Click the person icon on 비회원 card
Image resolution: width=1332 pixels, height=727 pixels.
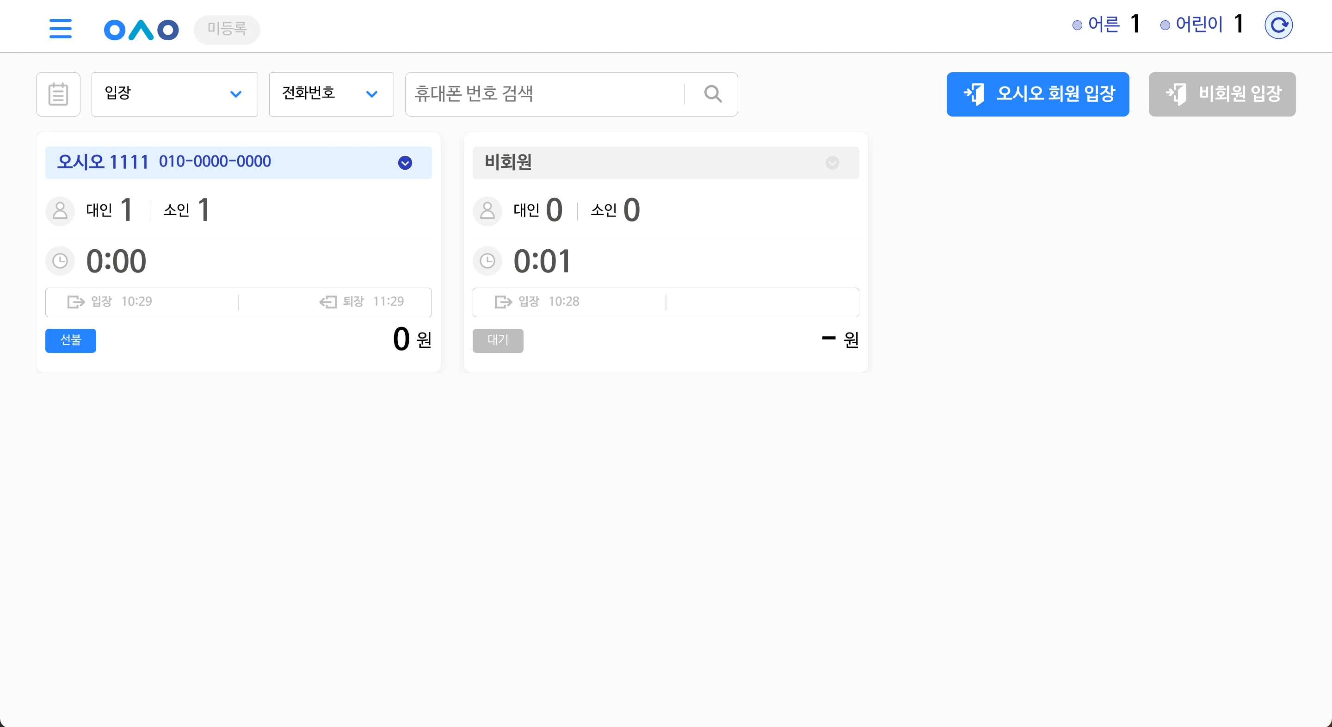(487, 210)
